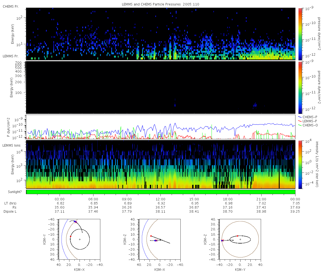Image resolution: width=328 pixels, height=273 pixels.
Task: Click the Dipole L row label
Action: tap(11, 212)
